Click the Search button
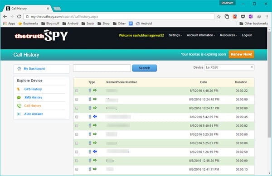This screenshot has height=176, width=272. pyautogui.click(x=144, y=68)
